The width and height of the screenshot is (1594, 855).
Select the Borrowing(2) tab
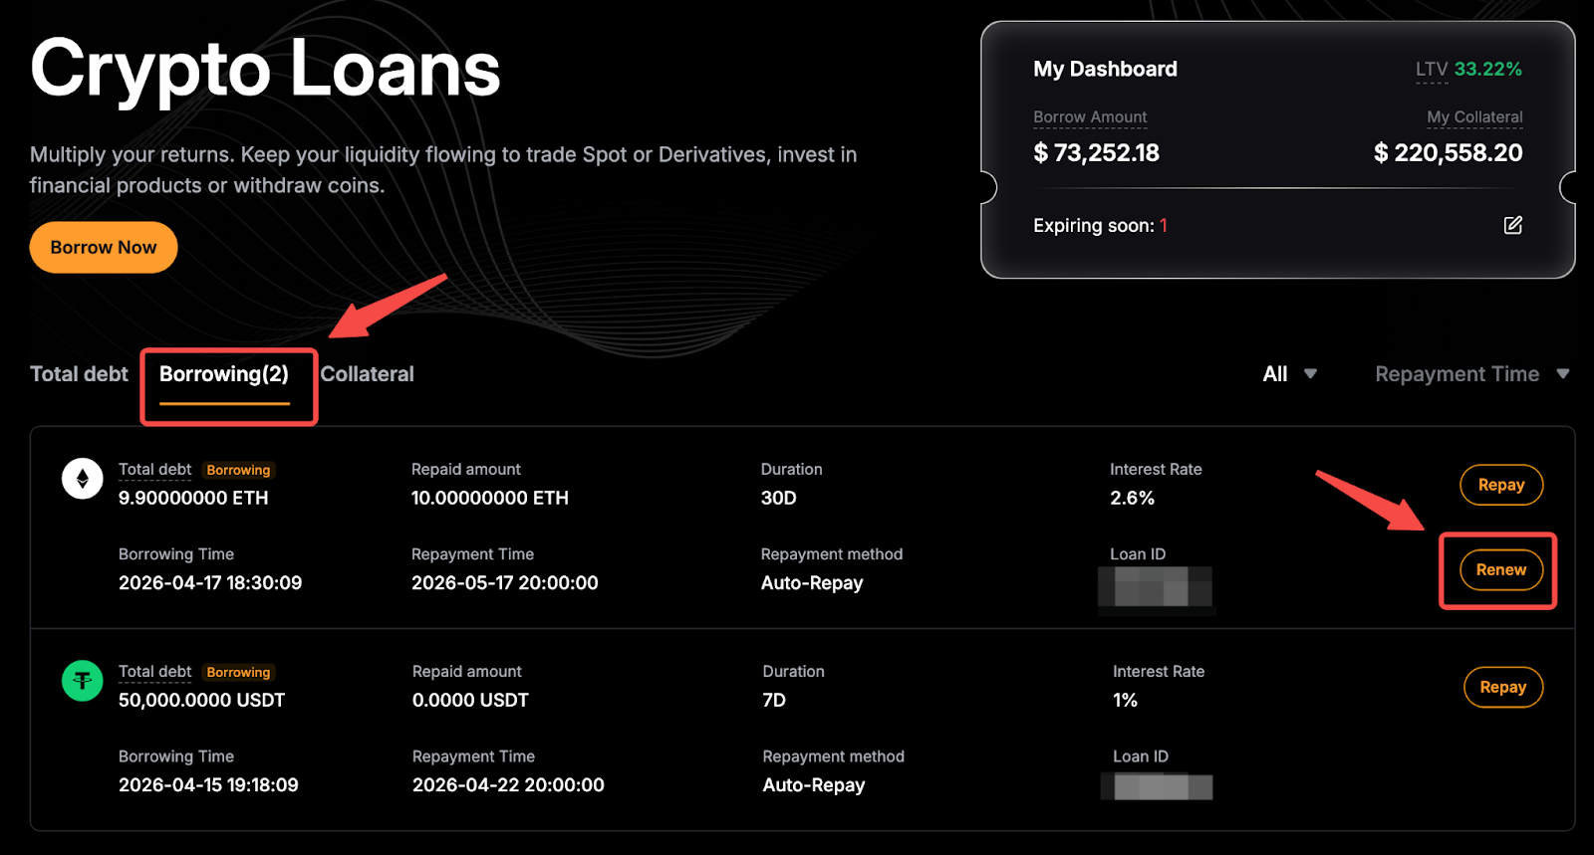[x=224, y=374]
